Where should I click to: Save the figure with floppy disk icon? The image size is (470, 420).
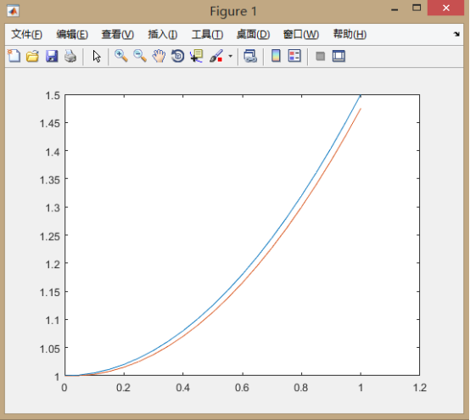52,56
